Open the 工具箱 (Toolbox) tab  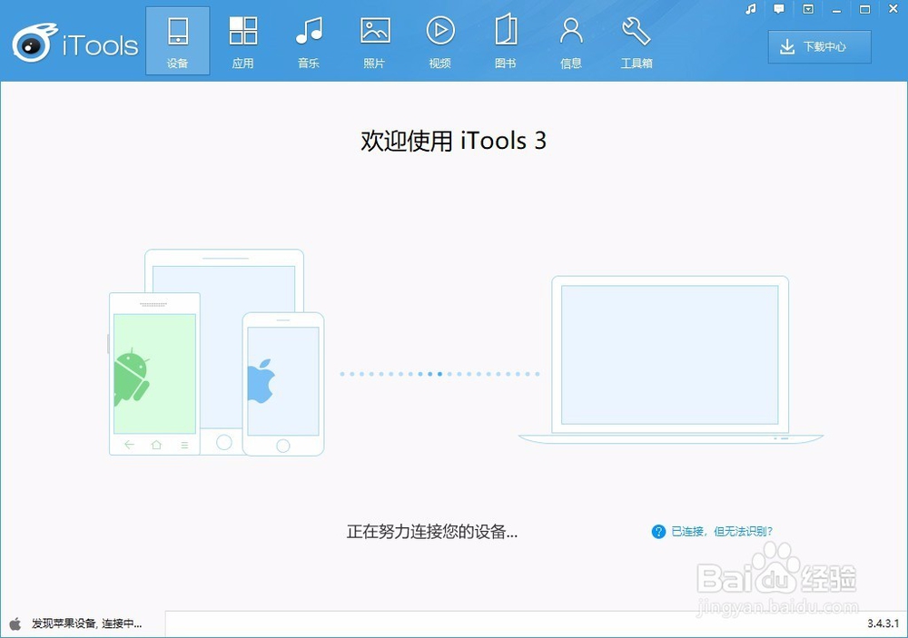[637, 41]
